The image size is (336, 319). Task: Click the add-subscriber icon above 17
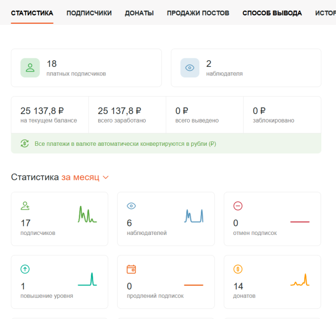pyautogui.click(x=25, y=206)
